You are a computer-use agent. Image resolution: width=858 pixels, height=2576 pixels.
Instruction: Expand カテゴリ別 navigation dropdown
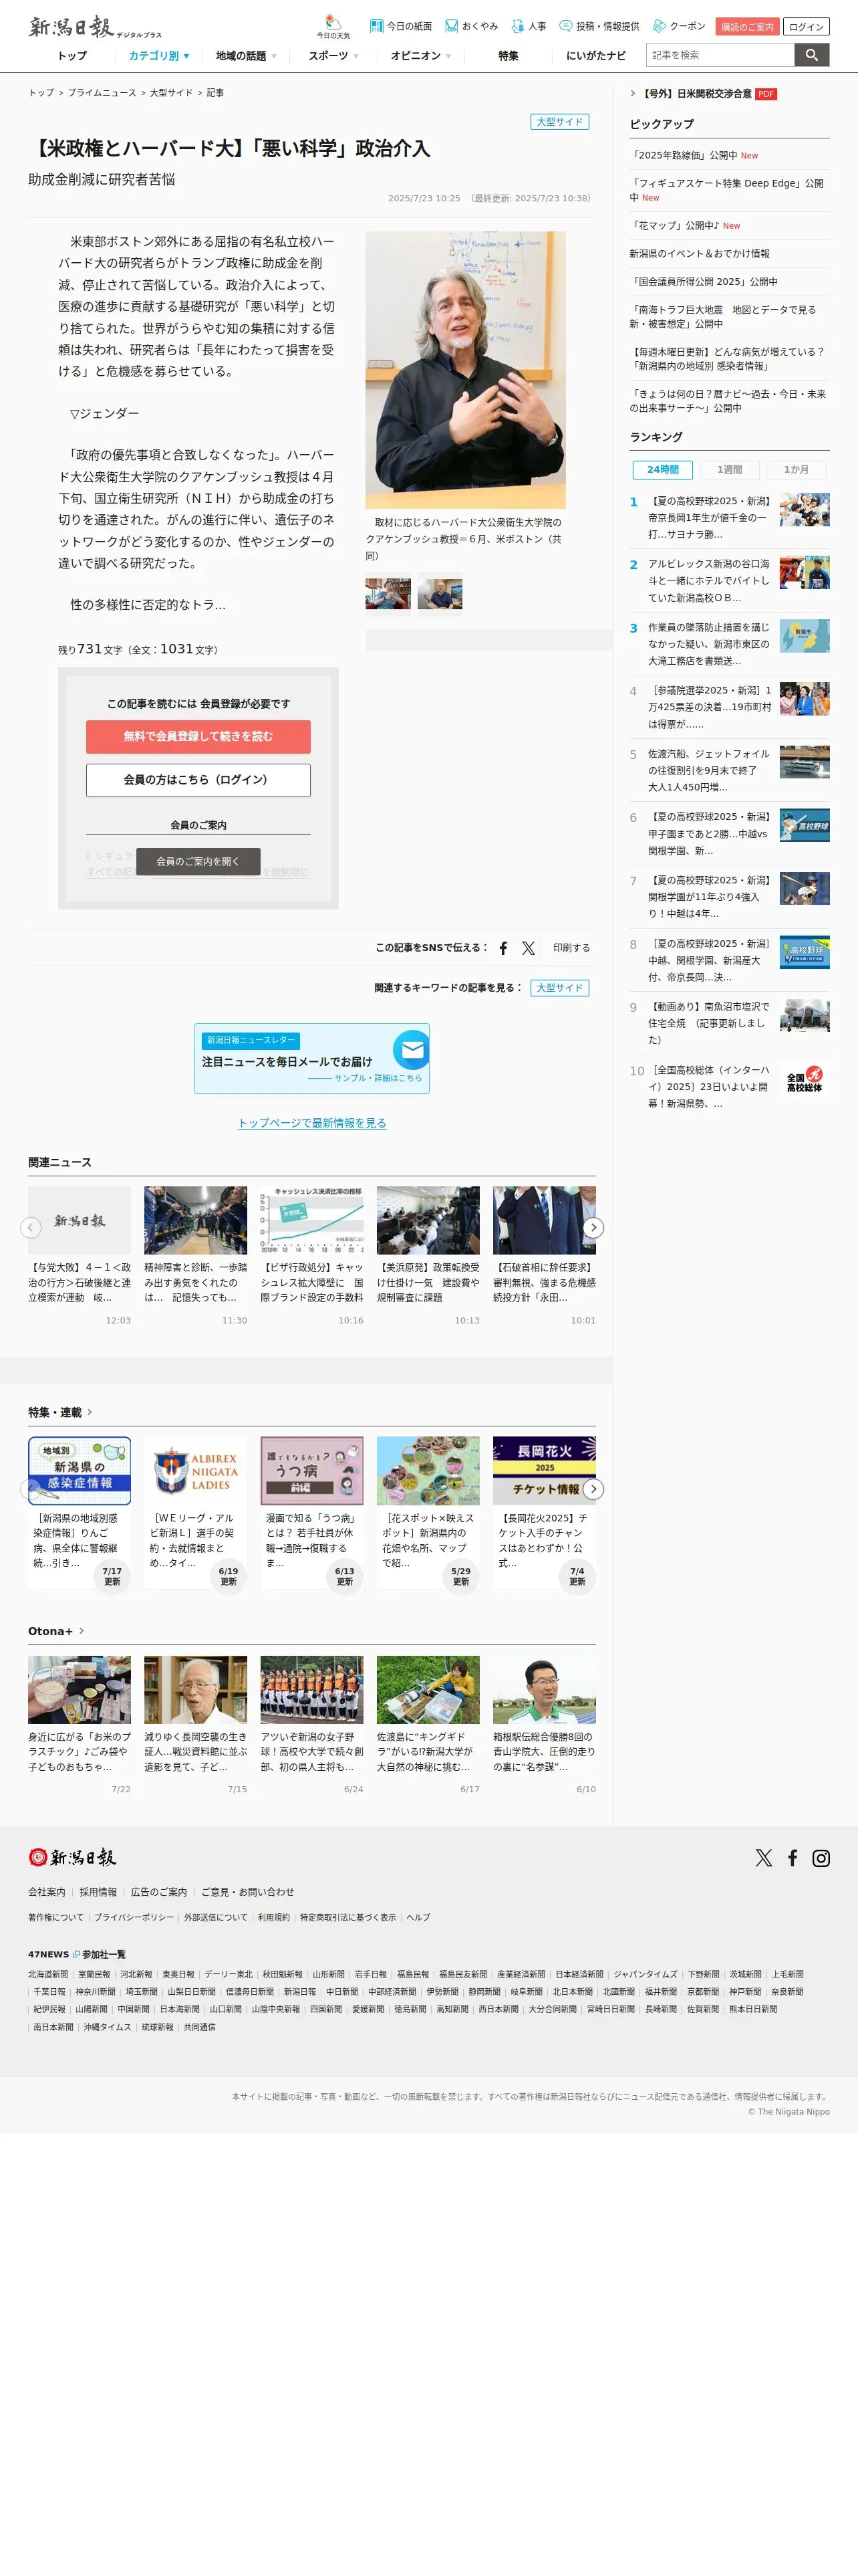(x=159, y=56)
